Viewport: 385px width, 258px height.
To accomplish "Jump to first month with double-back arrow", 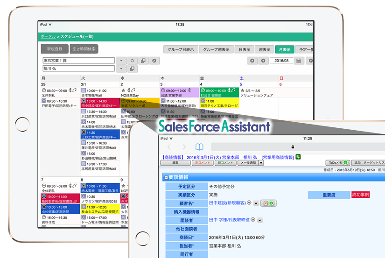I will (x=252, y=61).
